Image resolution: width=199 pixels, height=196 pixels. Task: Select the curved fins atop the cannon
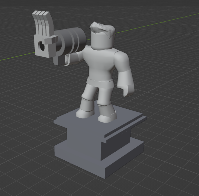[43, 24]
